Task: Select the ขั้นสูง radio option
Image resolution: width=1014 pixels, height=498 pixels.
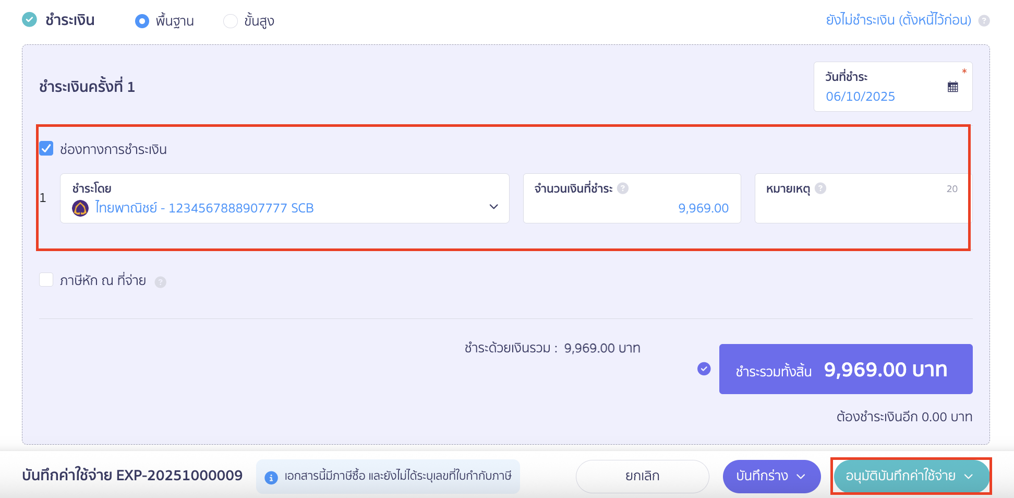Action: (230, 20)
